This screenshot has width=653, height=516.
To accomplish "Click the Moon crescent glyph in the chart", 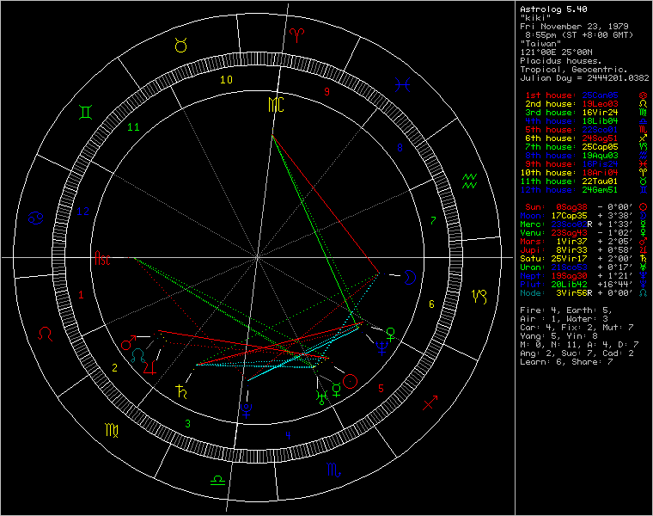I will pos(412,276).
